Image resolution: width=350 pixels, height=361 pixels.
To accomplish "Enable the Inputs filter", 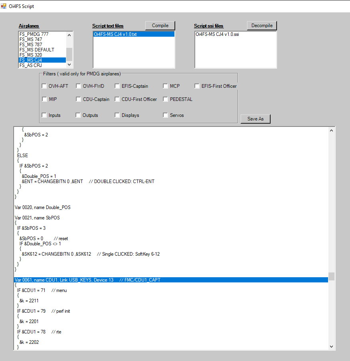I will (44, 115).
